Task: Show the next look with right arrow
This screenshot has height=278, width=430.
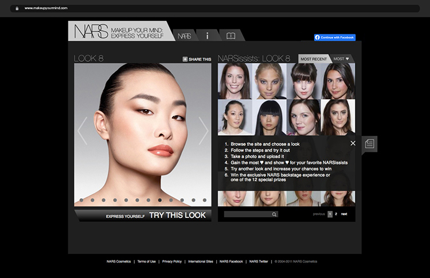Action: pyautogui.click(x=204, y=131)
